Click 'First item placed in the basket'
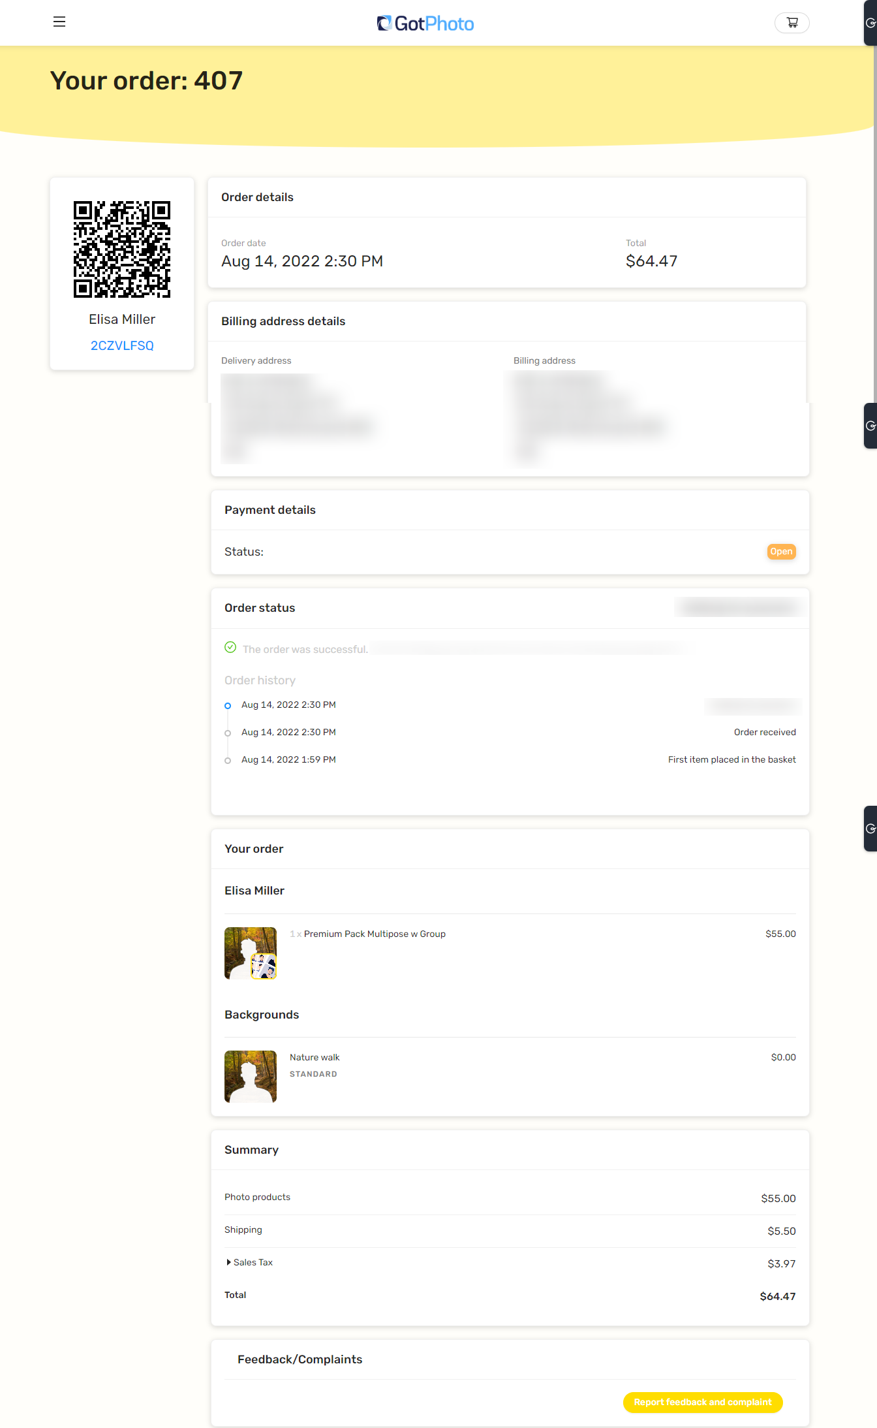This screenshot has height=1428, width=877. (731, 759)
